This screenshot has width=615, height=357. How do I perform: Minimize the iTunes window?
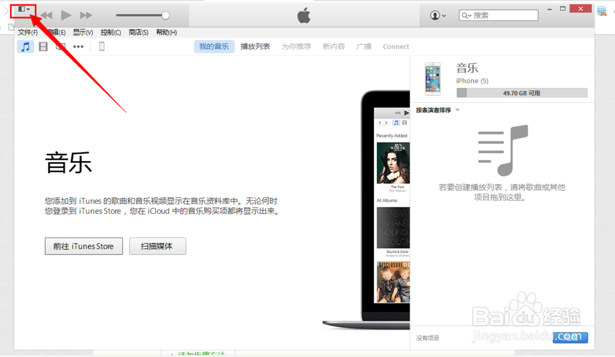pyautogui.click(x=549, y=9)
